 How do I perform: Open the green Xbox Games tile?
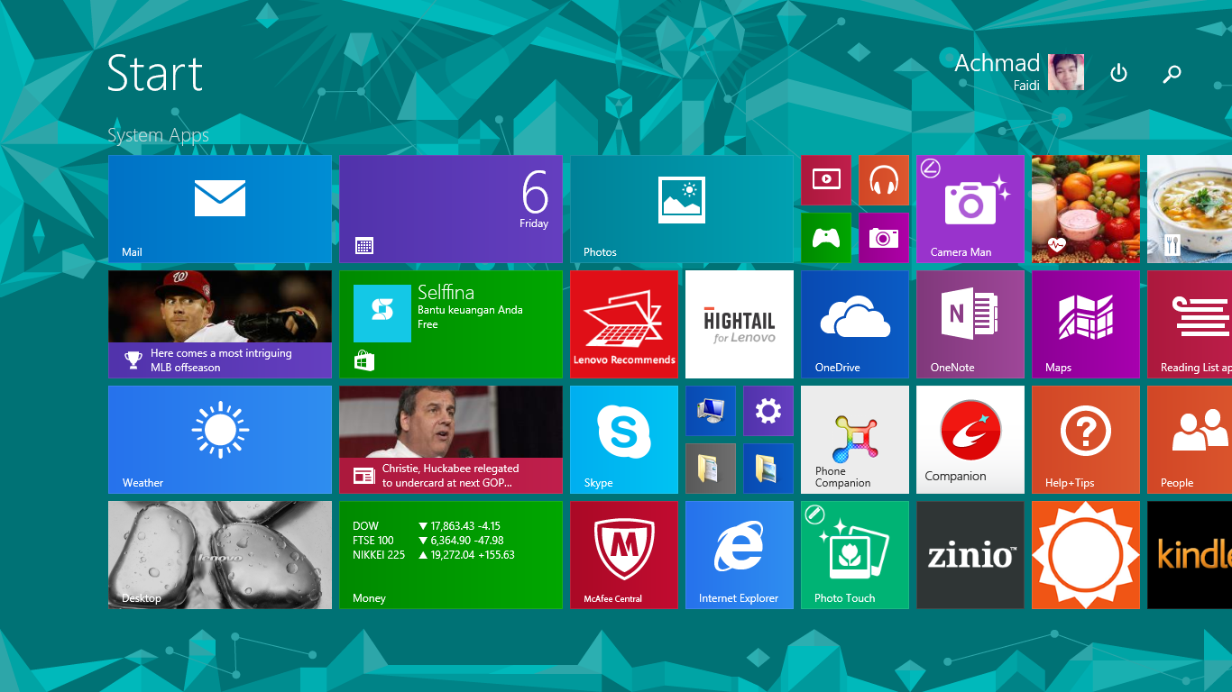[x=826, y=238]
